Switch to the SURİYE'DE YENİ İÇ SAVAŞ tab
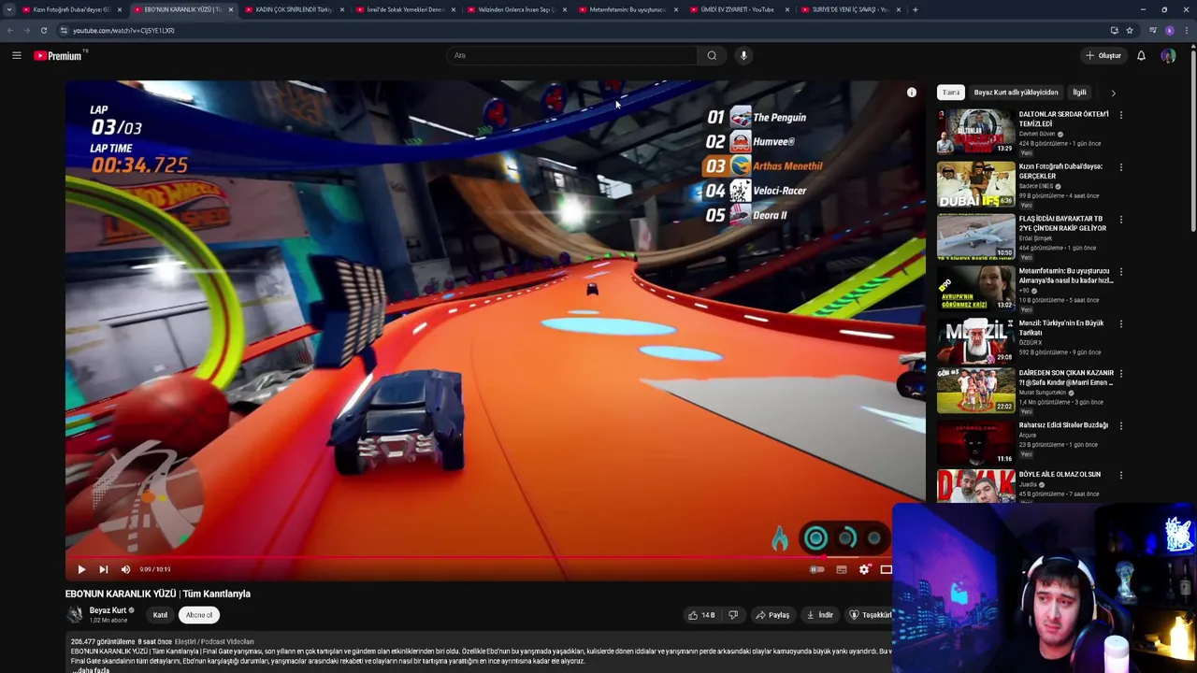This screenshot has height=673, width=1197. pos(850,9)
